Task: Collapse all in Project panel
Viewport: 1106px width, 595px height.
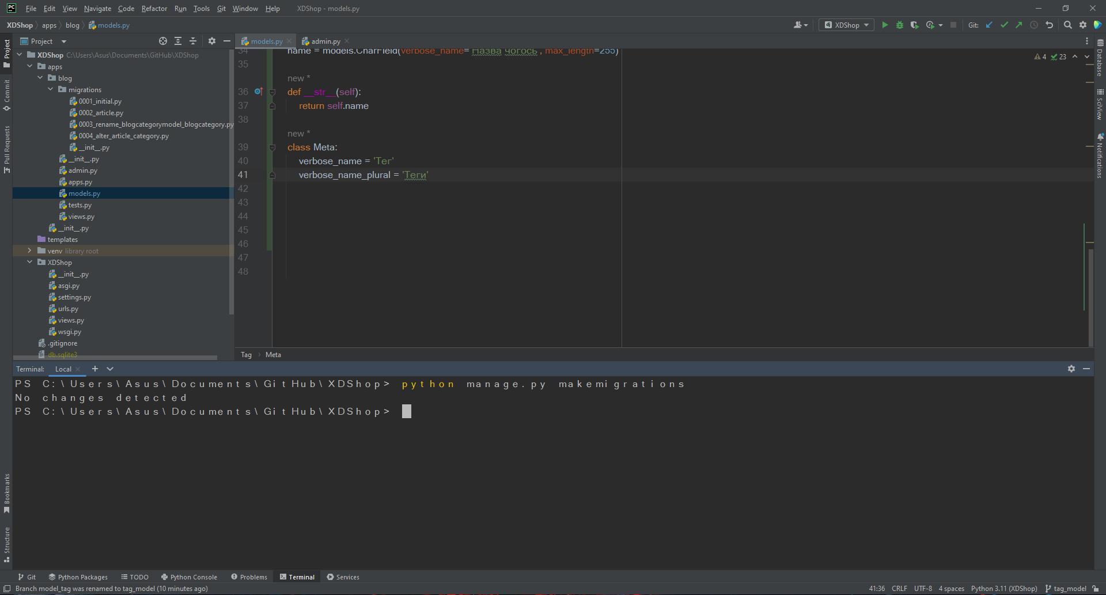Action: click(193, 41)
